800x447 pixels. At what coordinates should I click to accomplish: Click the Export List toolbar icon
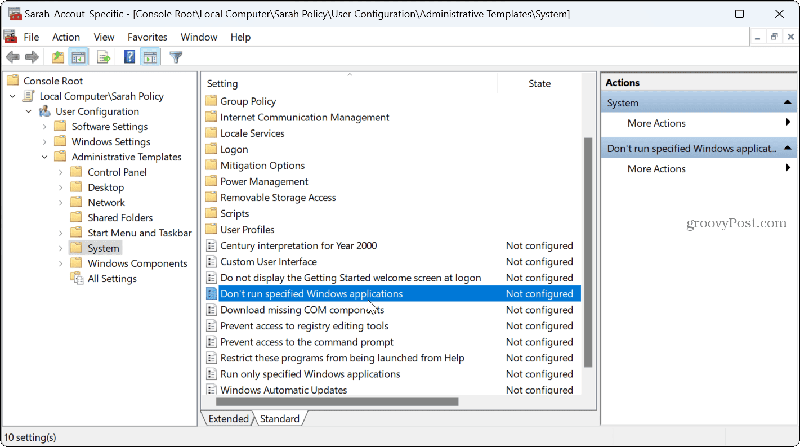(104, 57)
